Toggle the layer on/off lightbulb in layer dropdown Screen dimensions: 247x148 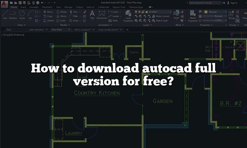[x=136, y=12]
